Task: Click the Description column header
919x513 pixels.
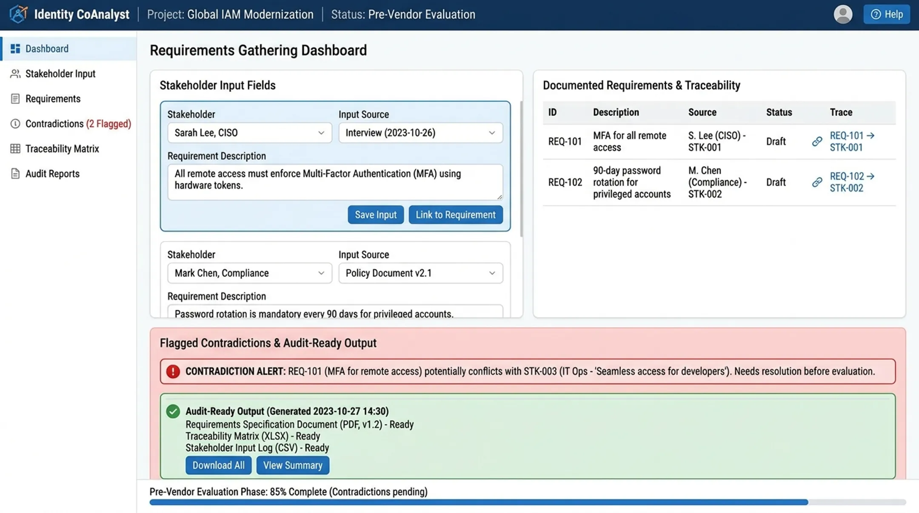Action: click(x=616, y=112)
